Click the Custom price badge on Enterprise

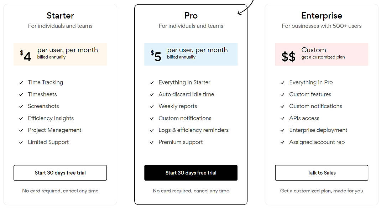(x=322, y=54)
